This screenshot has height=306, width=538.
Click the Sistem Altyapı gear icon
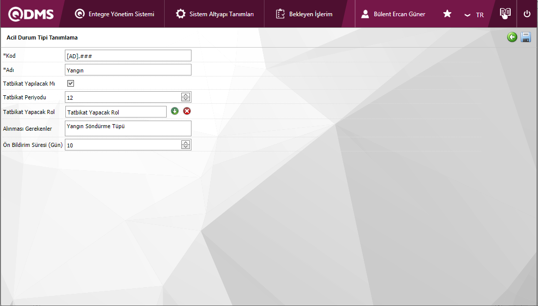tap(180, 14)
